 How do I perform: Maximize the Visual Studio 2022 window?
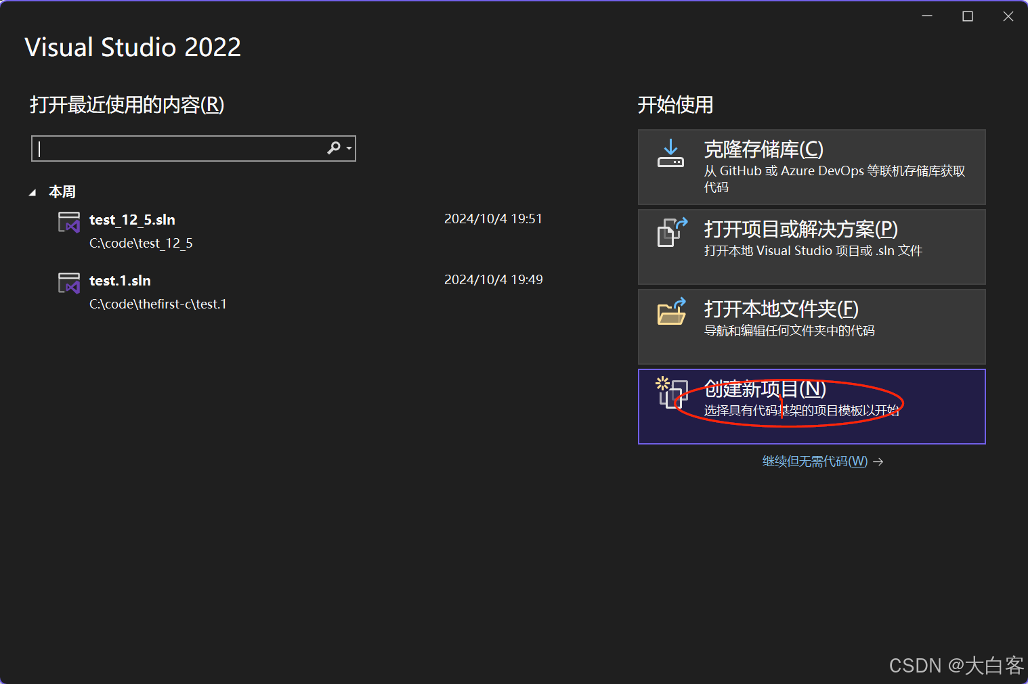tap(968, 16)
